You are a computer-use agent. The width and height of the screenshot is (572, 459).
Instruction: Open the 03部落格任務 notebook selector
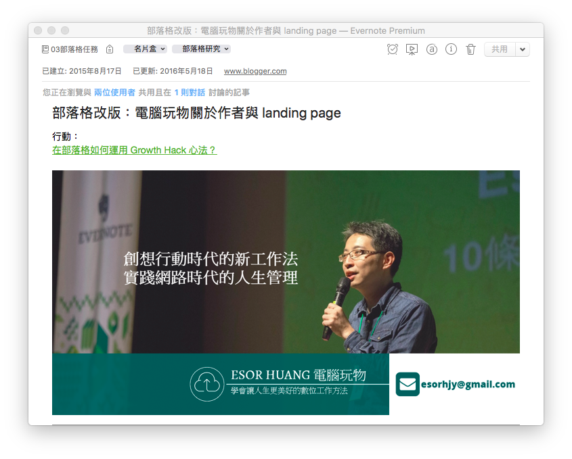pos(70,49)
